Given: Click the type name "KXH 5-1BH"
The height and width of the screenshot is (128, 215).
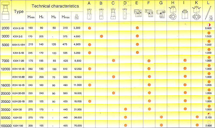Looking at the screenshot, I should coord(19,45).
